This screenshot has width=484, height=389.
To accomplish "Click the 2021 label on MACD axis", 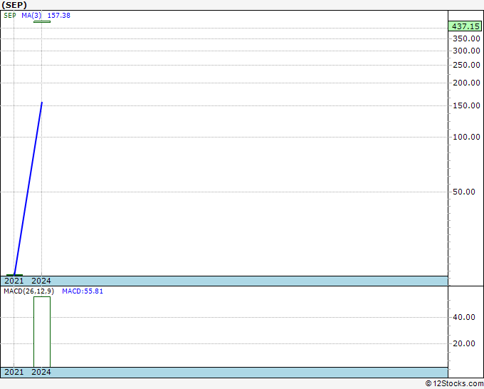I will tap(14, 372).
